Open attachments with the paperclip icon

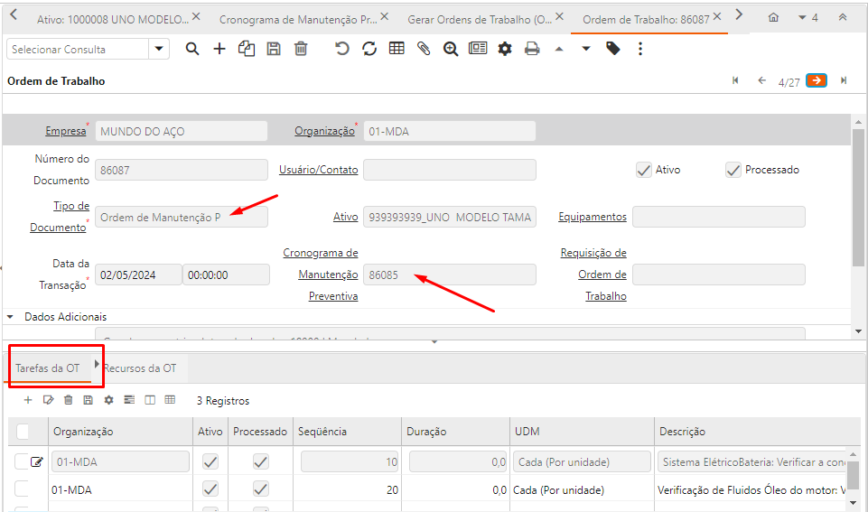pos(424,49)
